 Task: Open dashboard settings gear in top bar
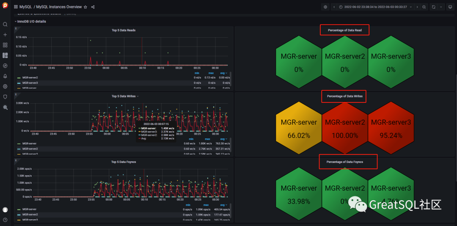[x=325, y=7]
